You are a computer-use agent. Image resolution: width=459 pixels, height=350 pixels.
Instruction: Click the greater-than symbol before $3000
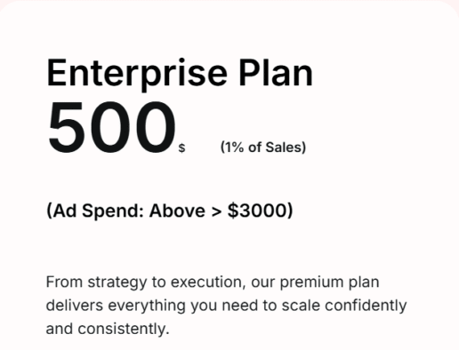point(216,211)
